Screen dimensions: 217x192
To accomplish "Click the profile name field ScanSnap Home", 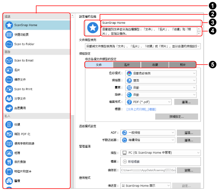I will (x=151, y=23).
